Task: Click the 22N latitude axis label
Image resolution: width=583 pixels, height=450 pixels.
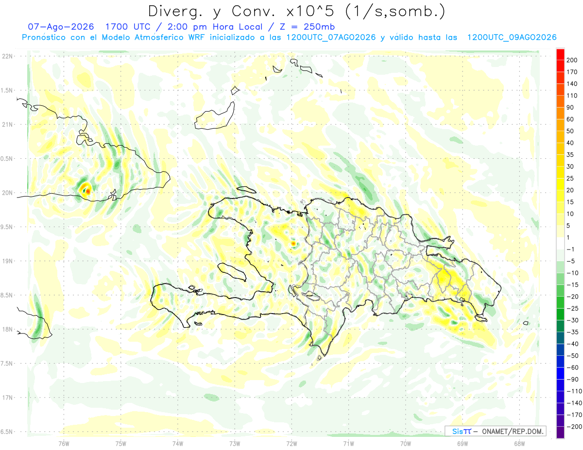Action: coord(7,56)
